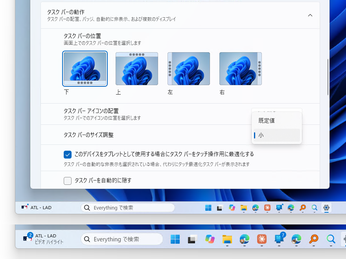Uncheck the タブレット touch-optimize taskbar checkbox
Screen dimensions: 346x259
68,155
